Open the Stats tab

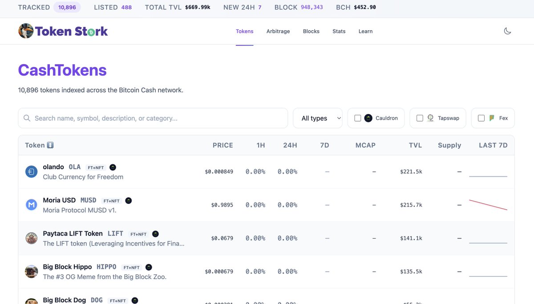coord(339,31)
